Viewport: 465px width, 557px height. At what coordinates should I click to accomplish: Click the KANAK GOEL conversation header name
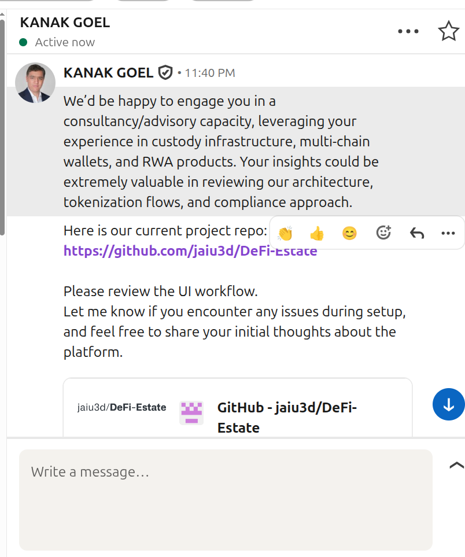point(65,23)
